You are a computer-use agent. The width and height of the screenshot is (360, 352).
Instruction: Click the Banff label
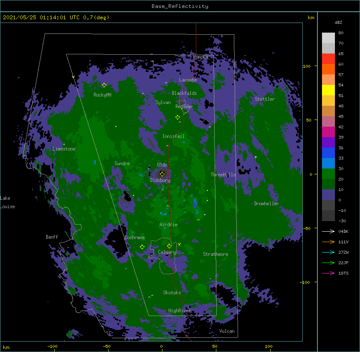click(52, 237)
